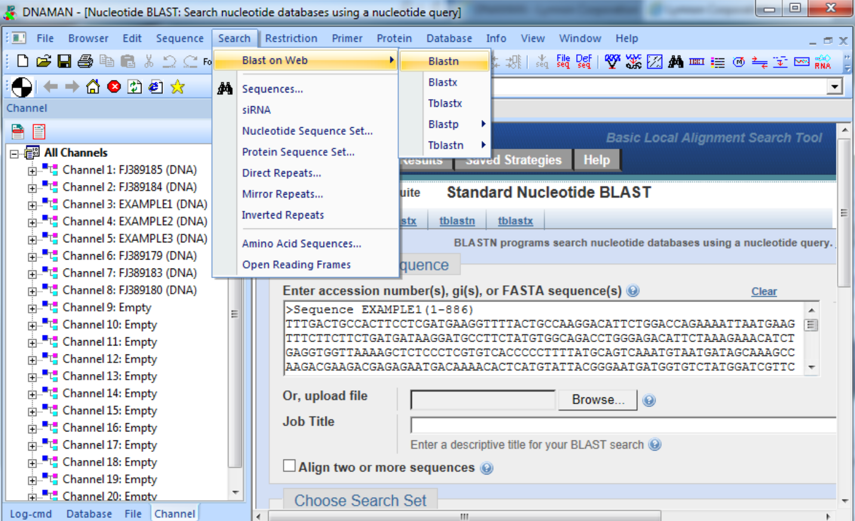Click the upload file path field
The height and width of the screenshot is (521, 855).
pyautogui.click(x=483, y=400)
